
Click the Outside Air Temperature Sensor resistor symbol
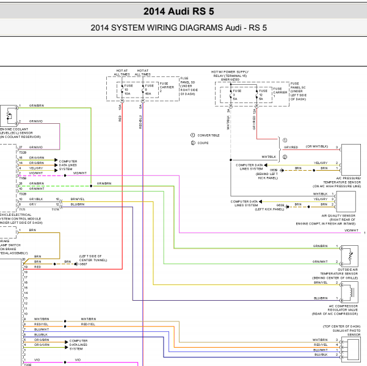[x=350, y=256]
